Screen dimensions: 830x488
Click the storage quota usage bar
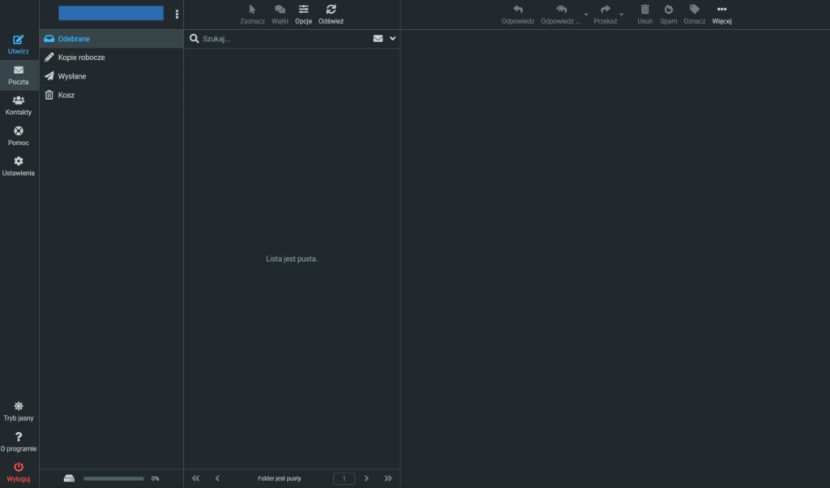[x=113, y=478]
